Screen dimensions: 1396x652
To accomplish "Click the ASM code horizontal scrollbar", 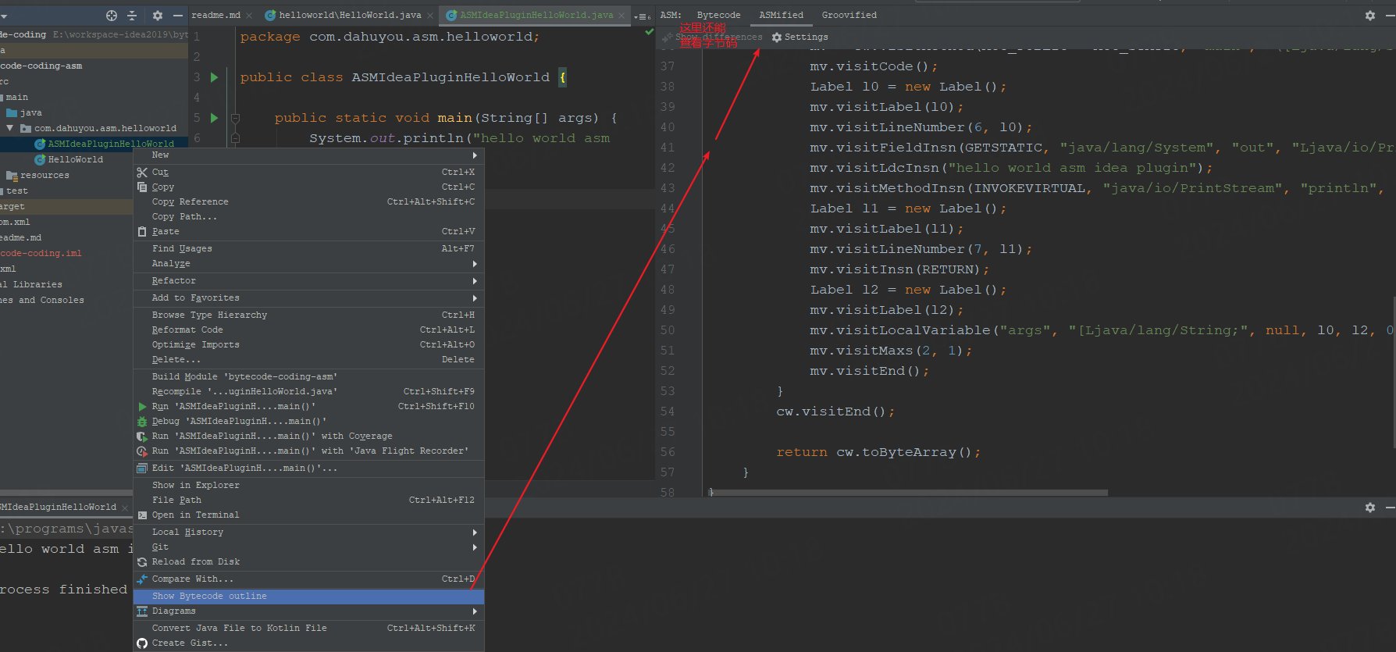I will pyautogui.click(x=908, y=493).
